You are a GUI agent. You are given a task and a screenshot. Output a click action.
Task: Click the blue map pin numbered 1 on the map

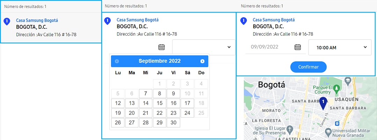[324, 103]
